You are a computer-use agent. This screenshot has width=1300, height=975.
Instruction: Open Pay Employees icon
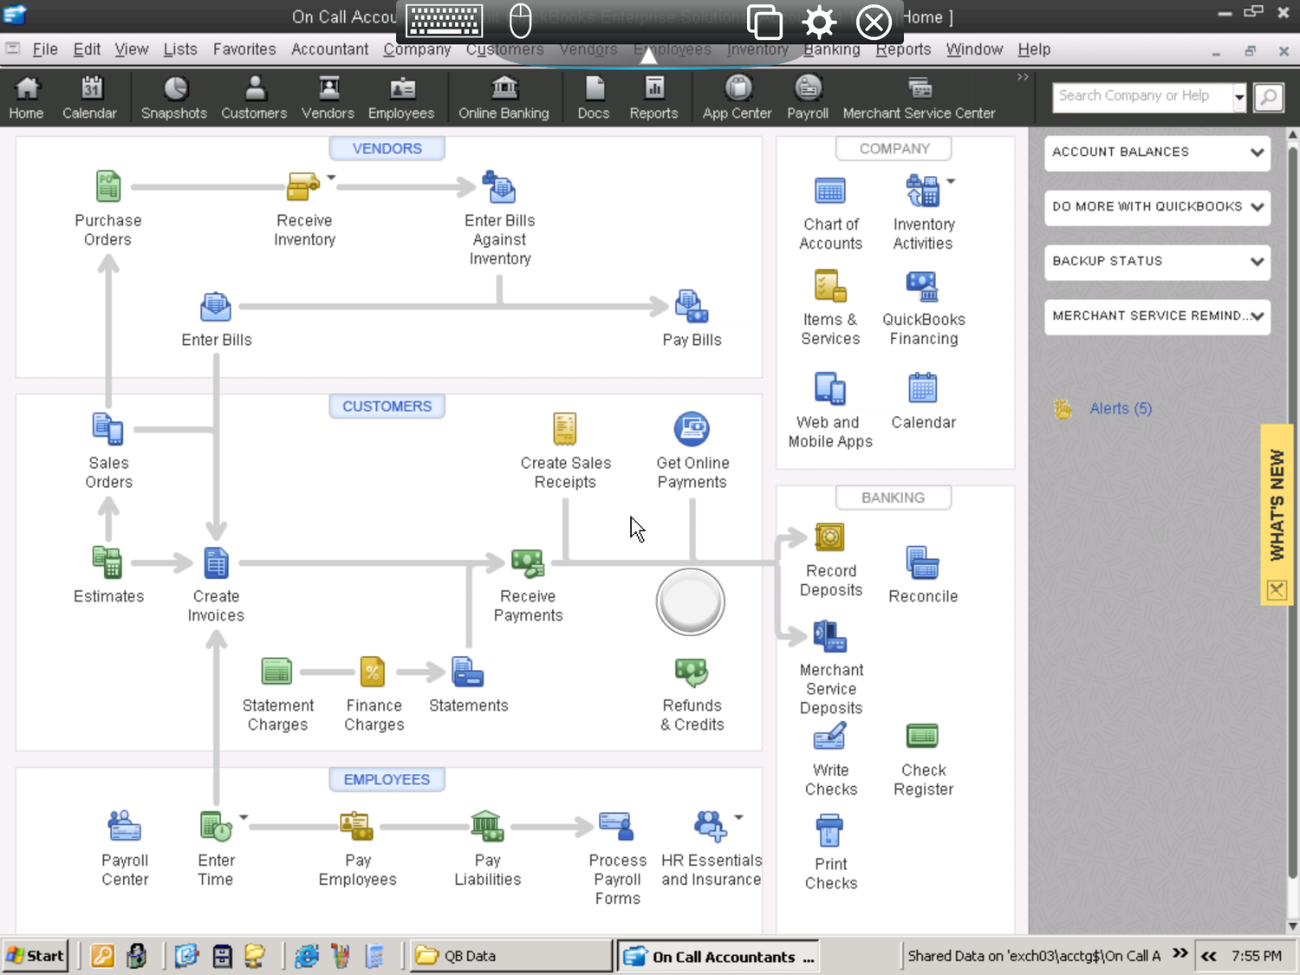(356, 826)
